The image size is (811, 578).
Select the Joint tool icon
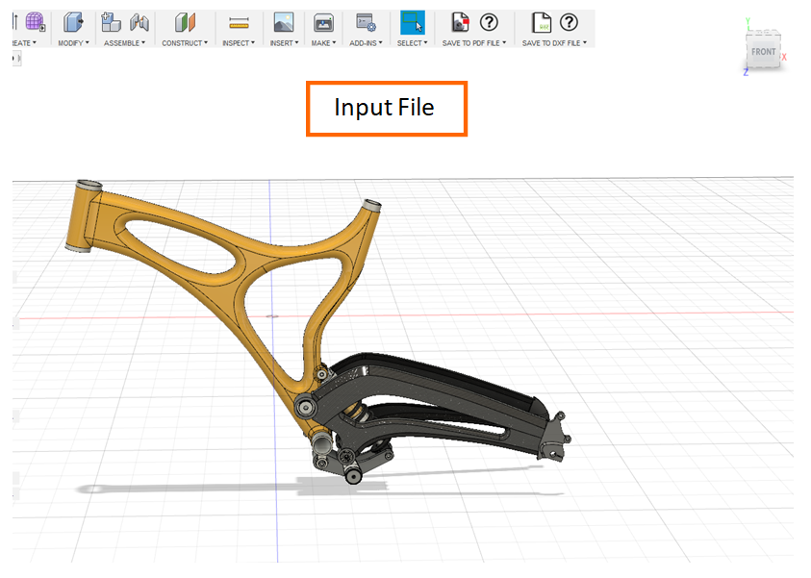click(139, 22)
